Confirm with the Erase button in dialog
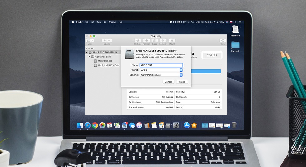 [x=182, y=82]
